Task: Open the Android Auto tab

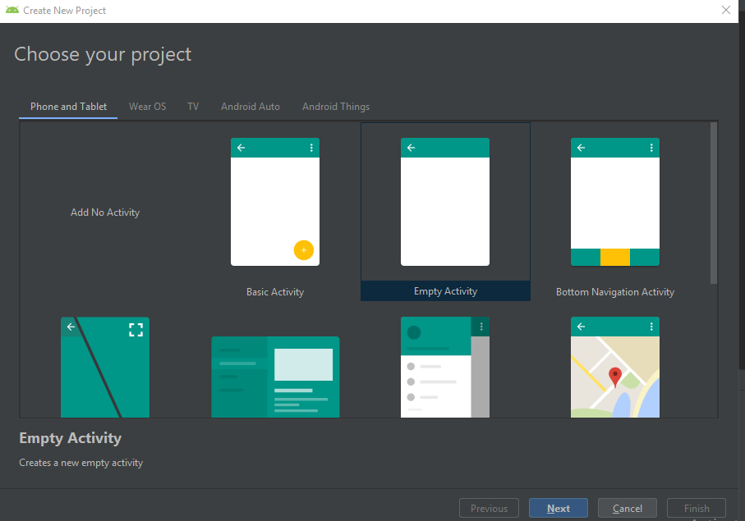Action: click(251, 107)
